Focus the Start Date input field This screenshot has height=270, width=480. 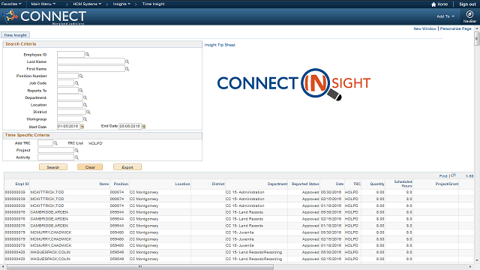[x=68, y=127]
